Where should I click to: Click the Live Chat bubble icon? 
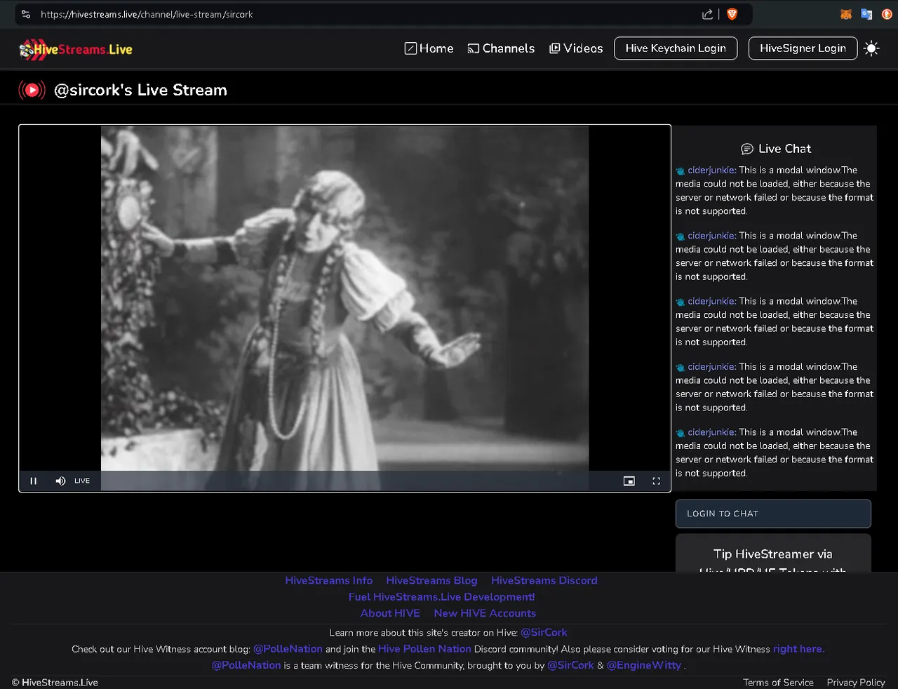tap(747, 149)
